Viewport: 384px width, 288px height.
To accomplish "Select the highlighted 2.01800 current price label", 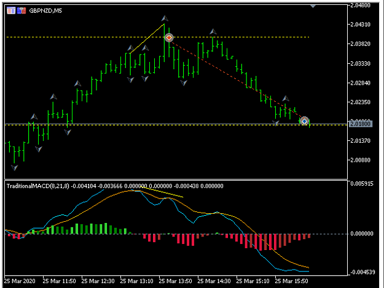I will [x=361, y=124].
